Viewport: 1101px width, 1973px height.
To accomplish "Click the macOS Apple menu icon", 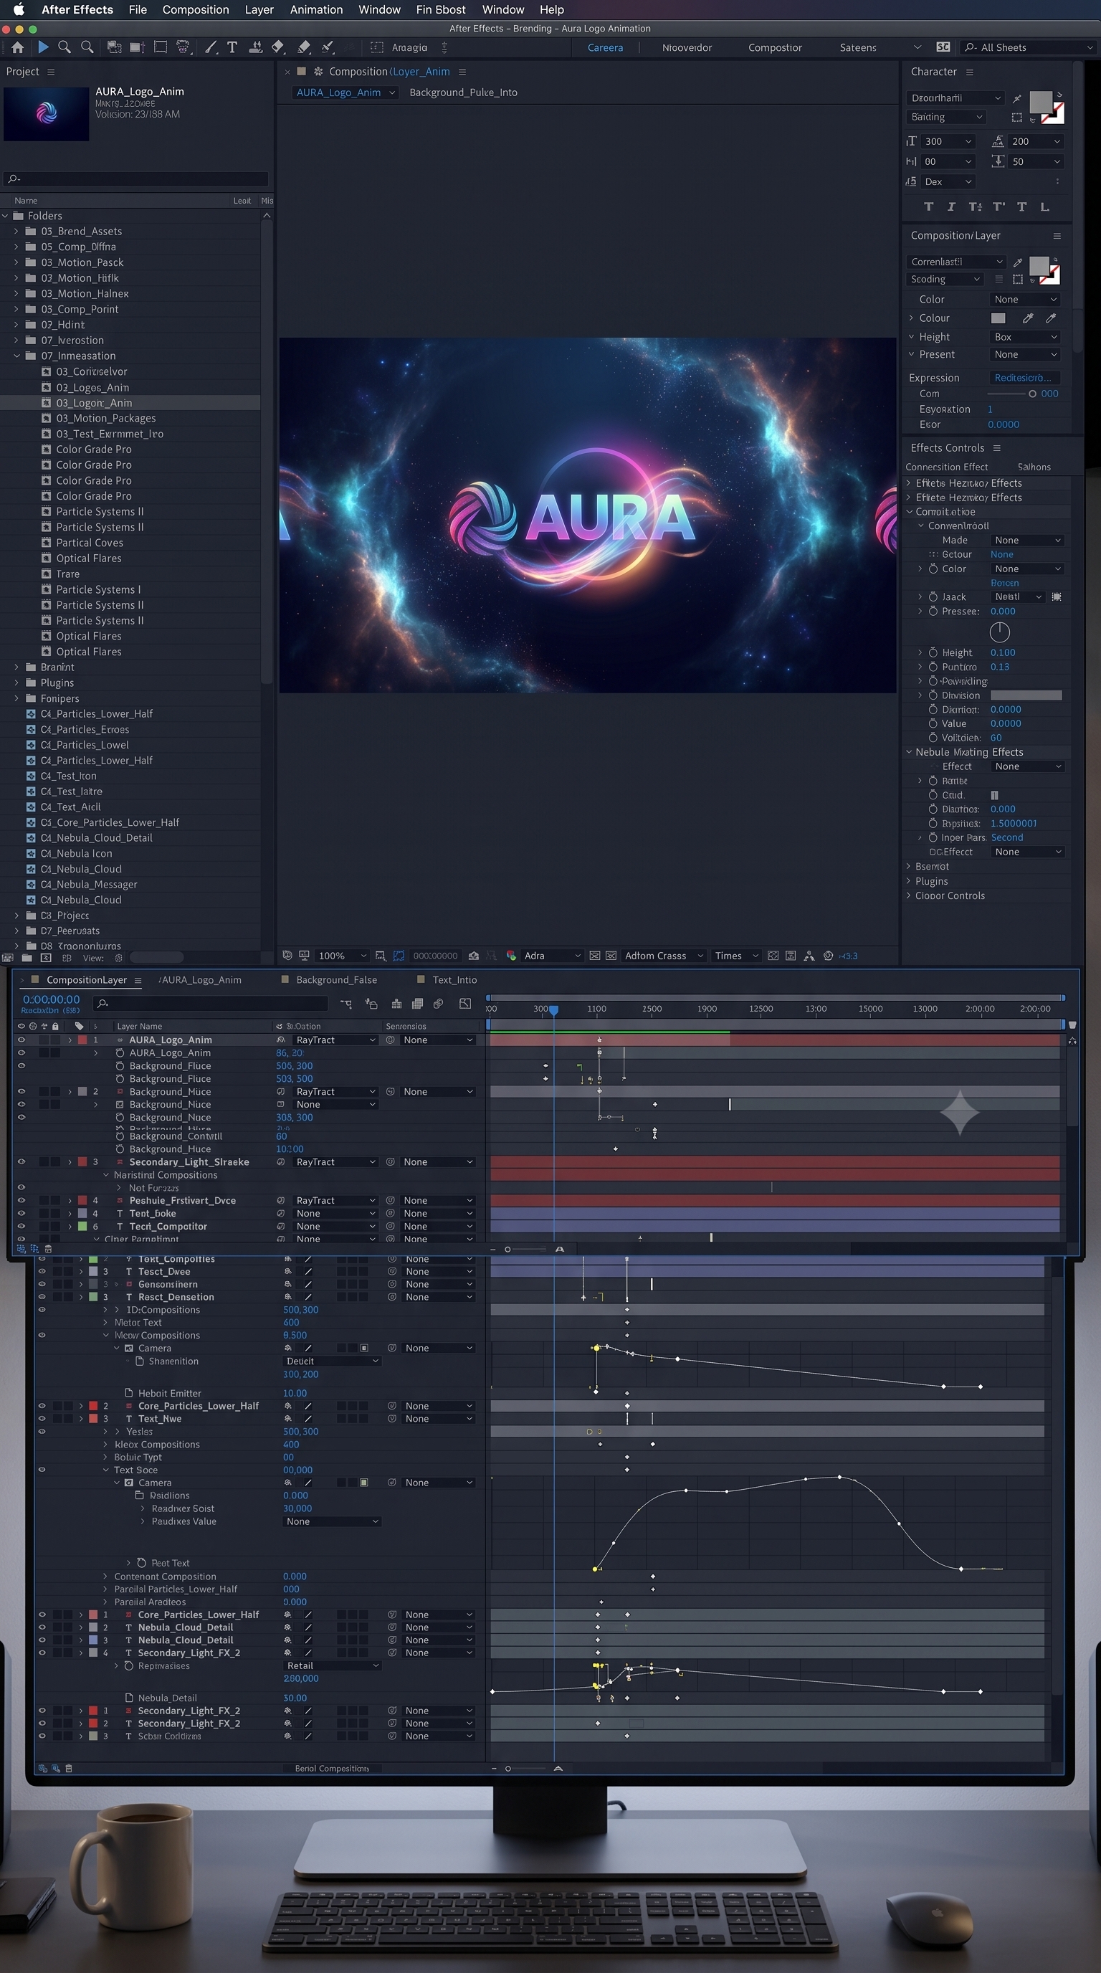I will click(19, 9).
